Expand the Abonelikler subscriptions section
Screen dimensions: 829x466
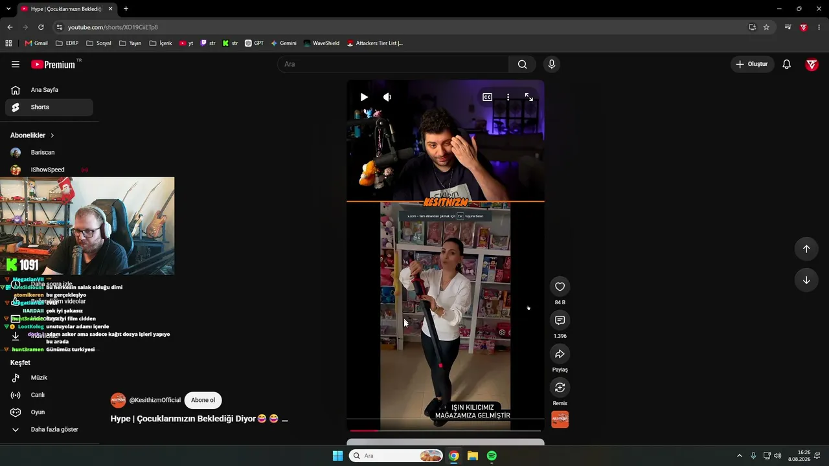[x=32, y=135]
